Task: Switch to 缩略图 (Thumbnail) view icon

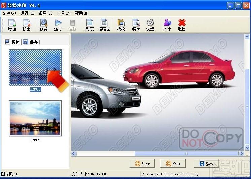Action: point(104,25)
